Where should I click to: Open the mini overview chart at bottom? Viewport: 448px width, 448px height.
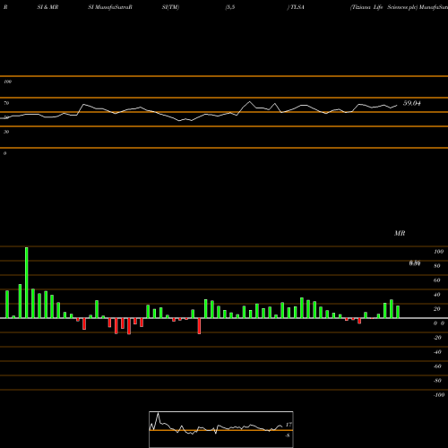(221, 429)
